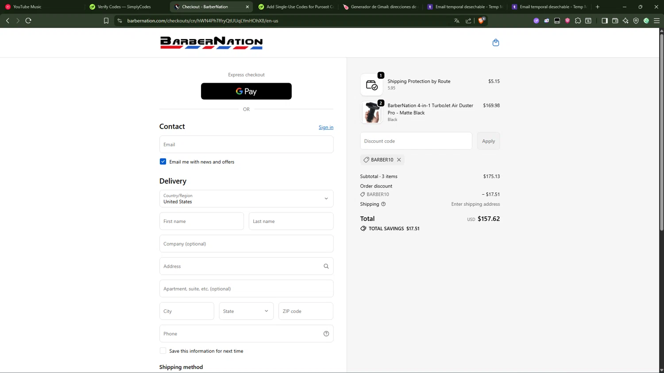Switch to Add Single-Use Codes for Puroast tab
The image size is (664, 373).
tap(297, 7)
